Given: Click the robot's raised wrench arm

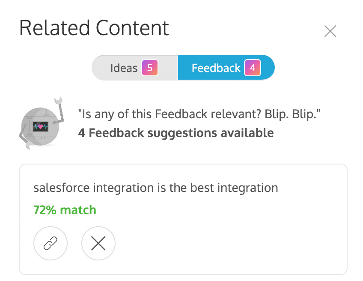Looking at the screenshot, I should coord(60,108).
